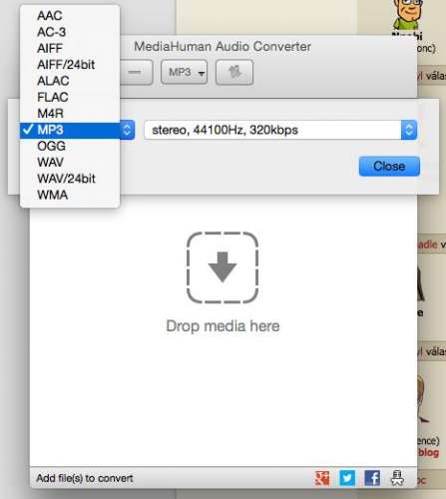Pick M4R ringtone format
The width and height of the screenshot is (446, 499).
[x=70, y=114]
